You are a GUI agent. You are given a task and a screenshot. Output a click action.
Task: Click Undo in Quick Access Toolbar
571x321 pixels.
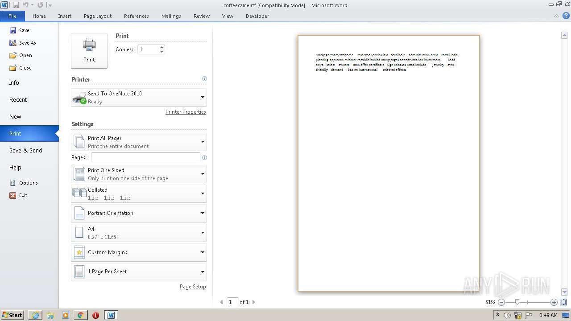[25, 5]
